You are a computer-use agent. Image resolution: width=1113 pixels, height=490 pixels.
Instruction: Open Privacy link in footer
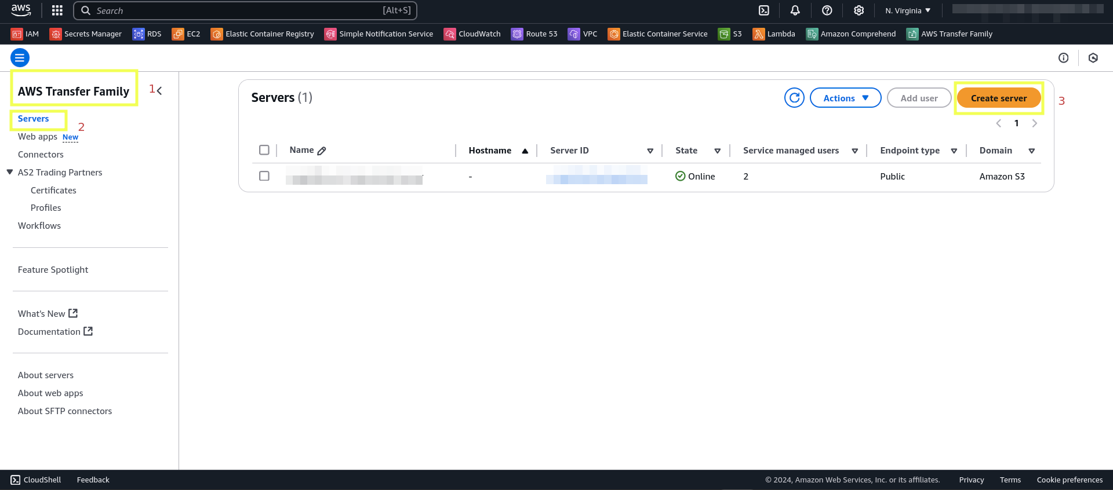pos(972,480)
